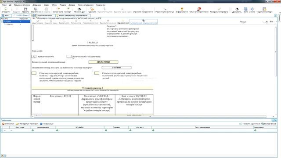Click the Тестовий платник 4 name field
The height and width of the screenshot is (158, 281).
point(93,88)
